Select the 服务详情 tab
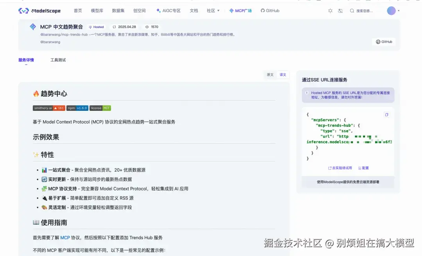Screen dimensions: 422x256 (x=26, y=60)
